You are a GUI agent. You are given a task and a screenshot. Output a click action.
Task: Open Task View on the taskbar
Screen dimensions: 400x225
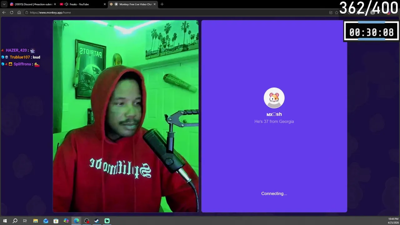[25, 221]
